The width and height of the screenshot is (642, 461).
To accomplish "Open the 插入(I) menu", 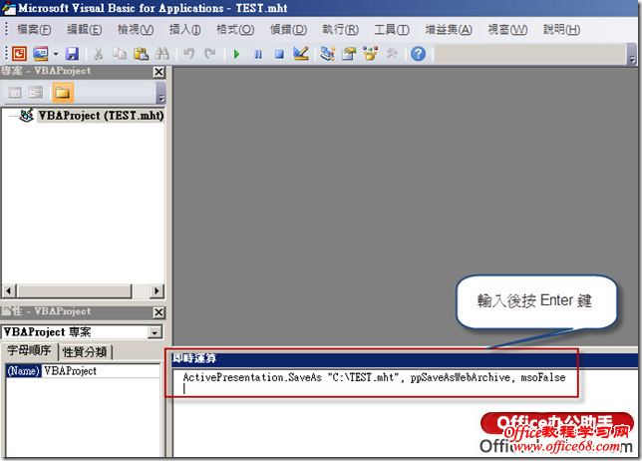I will click(184, 30).
